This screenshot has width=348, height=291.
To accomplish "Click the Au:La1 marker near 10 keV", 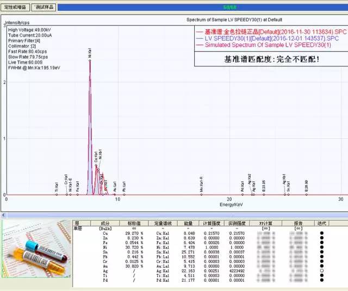I will (x=115, y=194).
